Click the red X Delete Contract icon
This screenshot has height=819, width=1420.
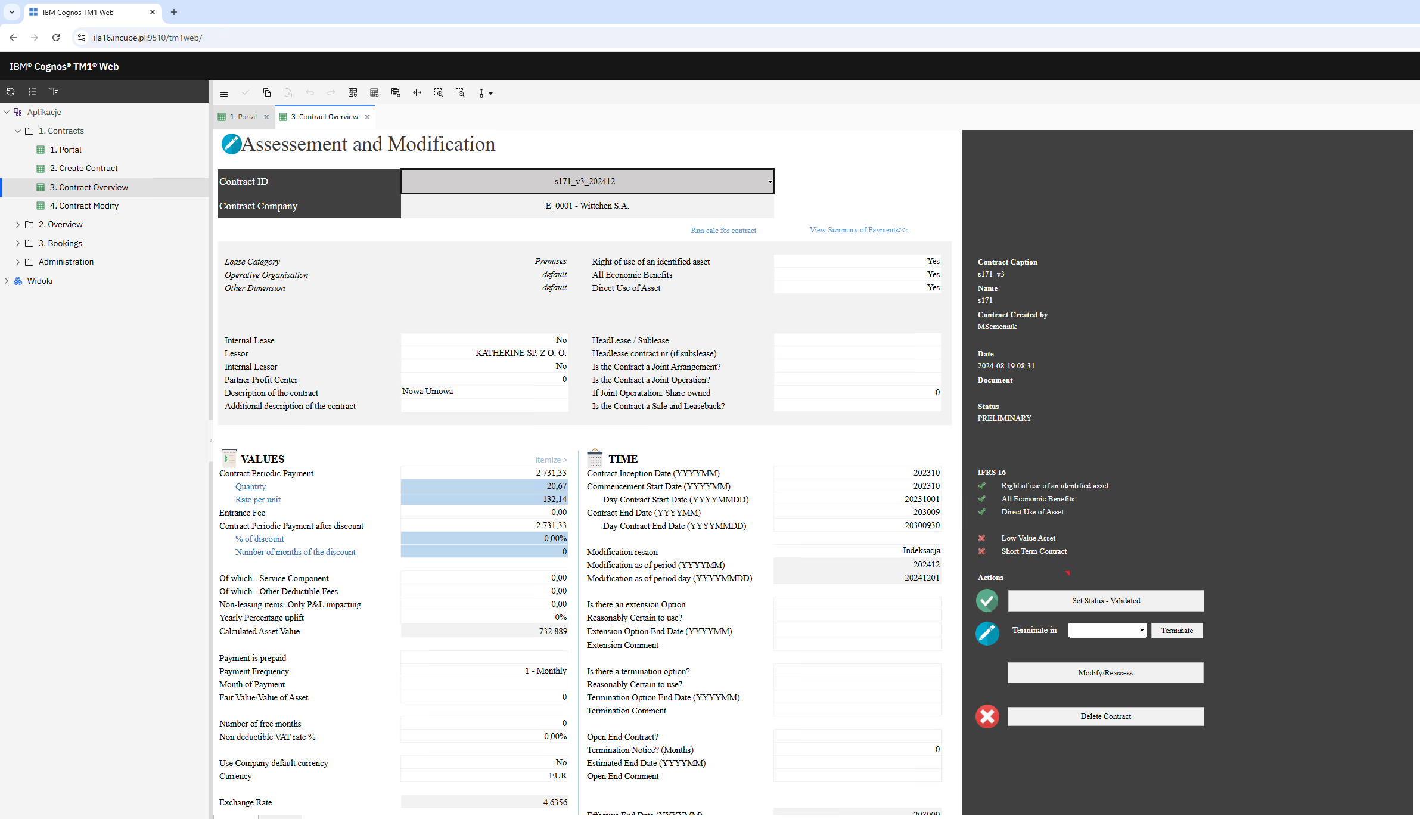pos(987,716)
